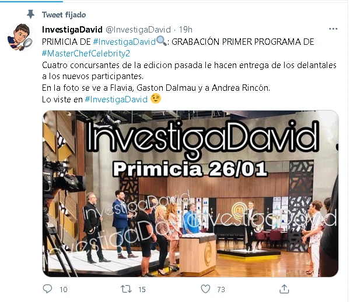Open #InvestigaDavid hashtag after Lo viste en
The height and width of the screenshot is (302, 350).
[x=116, y=100]
